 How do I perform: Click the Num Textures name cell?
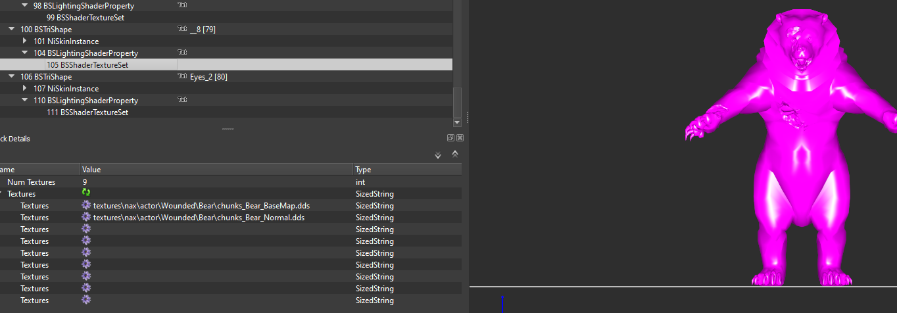click(x=32, y=182)
